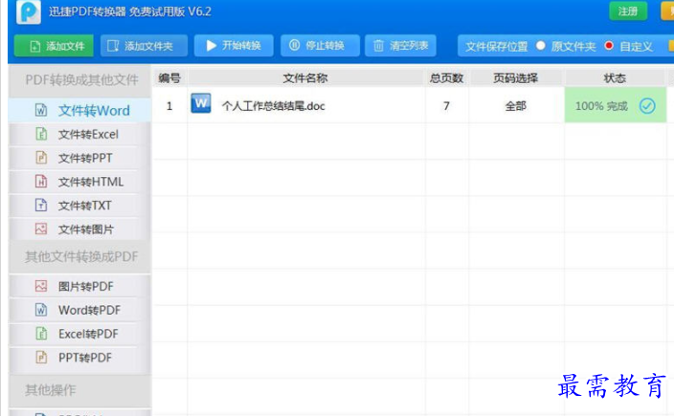The image size is (674, 416).
Task: Click the play triangle icon on 开始转换
Action: pos(211,46)
